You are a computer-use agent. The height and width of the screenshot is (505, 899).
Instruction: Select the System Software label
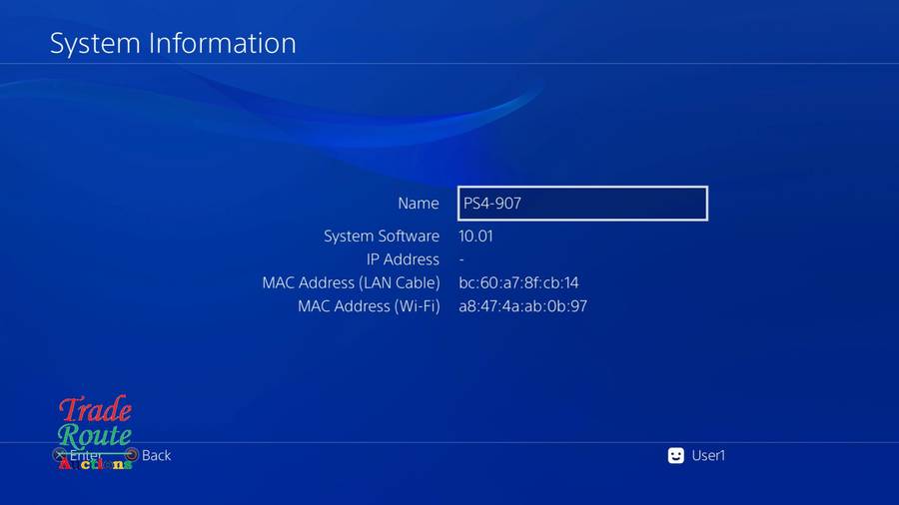[382, 236]
